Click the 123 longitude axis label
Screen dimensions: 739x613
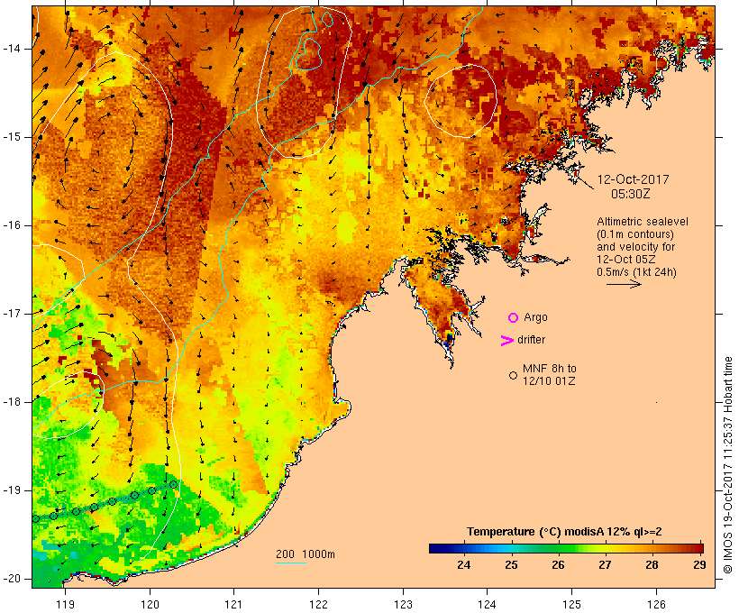point(403,605)
